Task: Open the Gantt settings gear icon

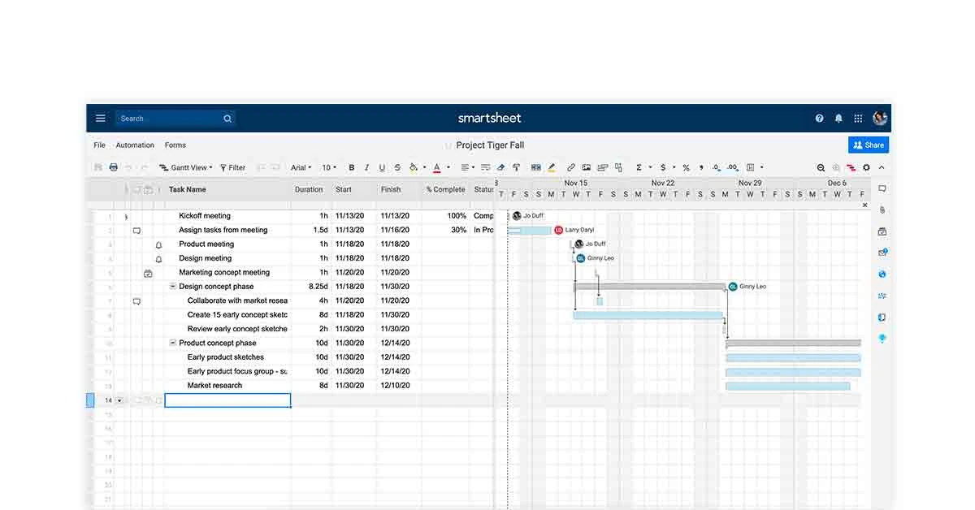Action: [865, 166]
